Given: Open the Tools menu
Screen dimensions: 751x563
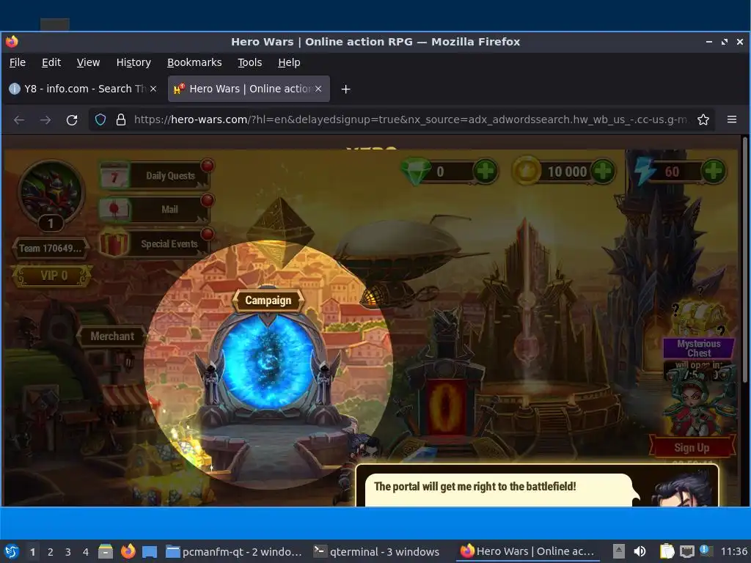Looking at the screenshot, I should tap(250, 62).
